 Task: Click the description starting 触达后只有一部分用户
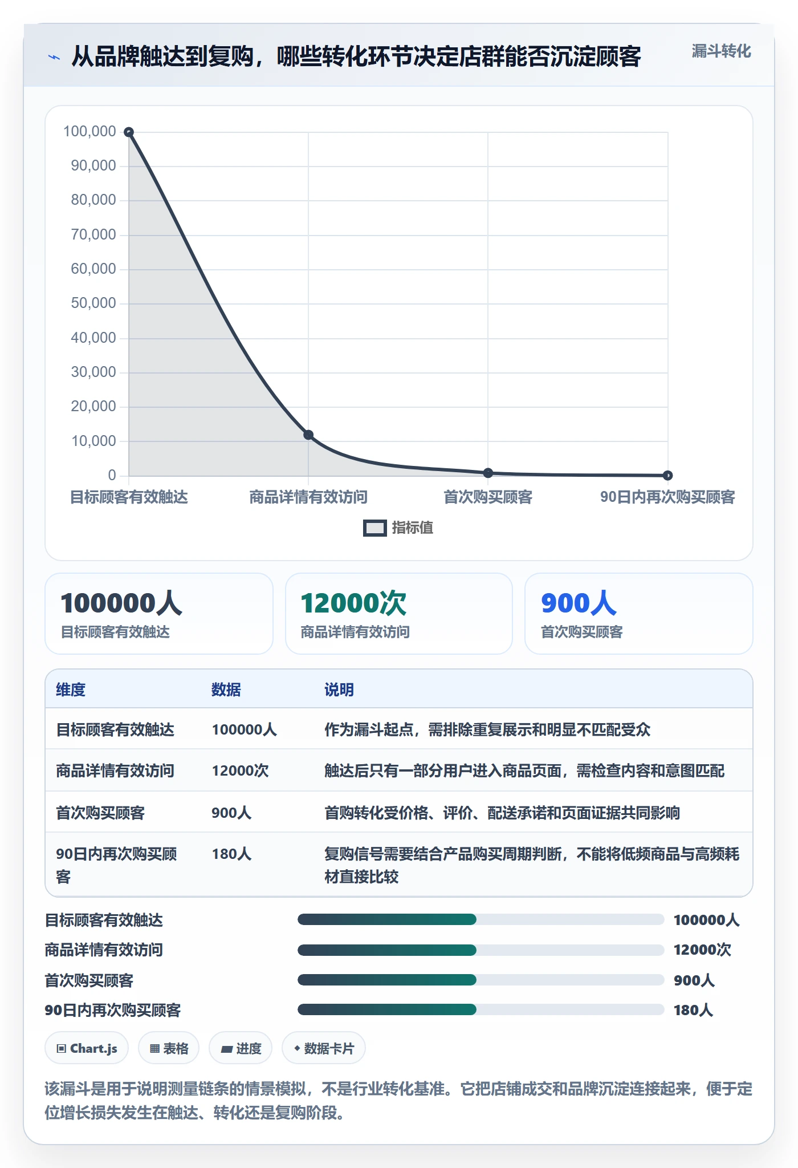524,770
